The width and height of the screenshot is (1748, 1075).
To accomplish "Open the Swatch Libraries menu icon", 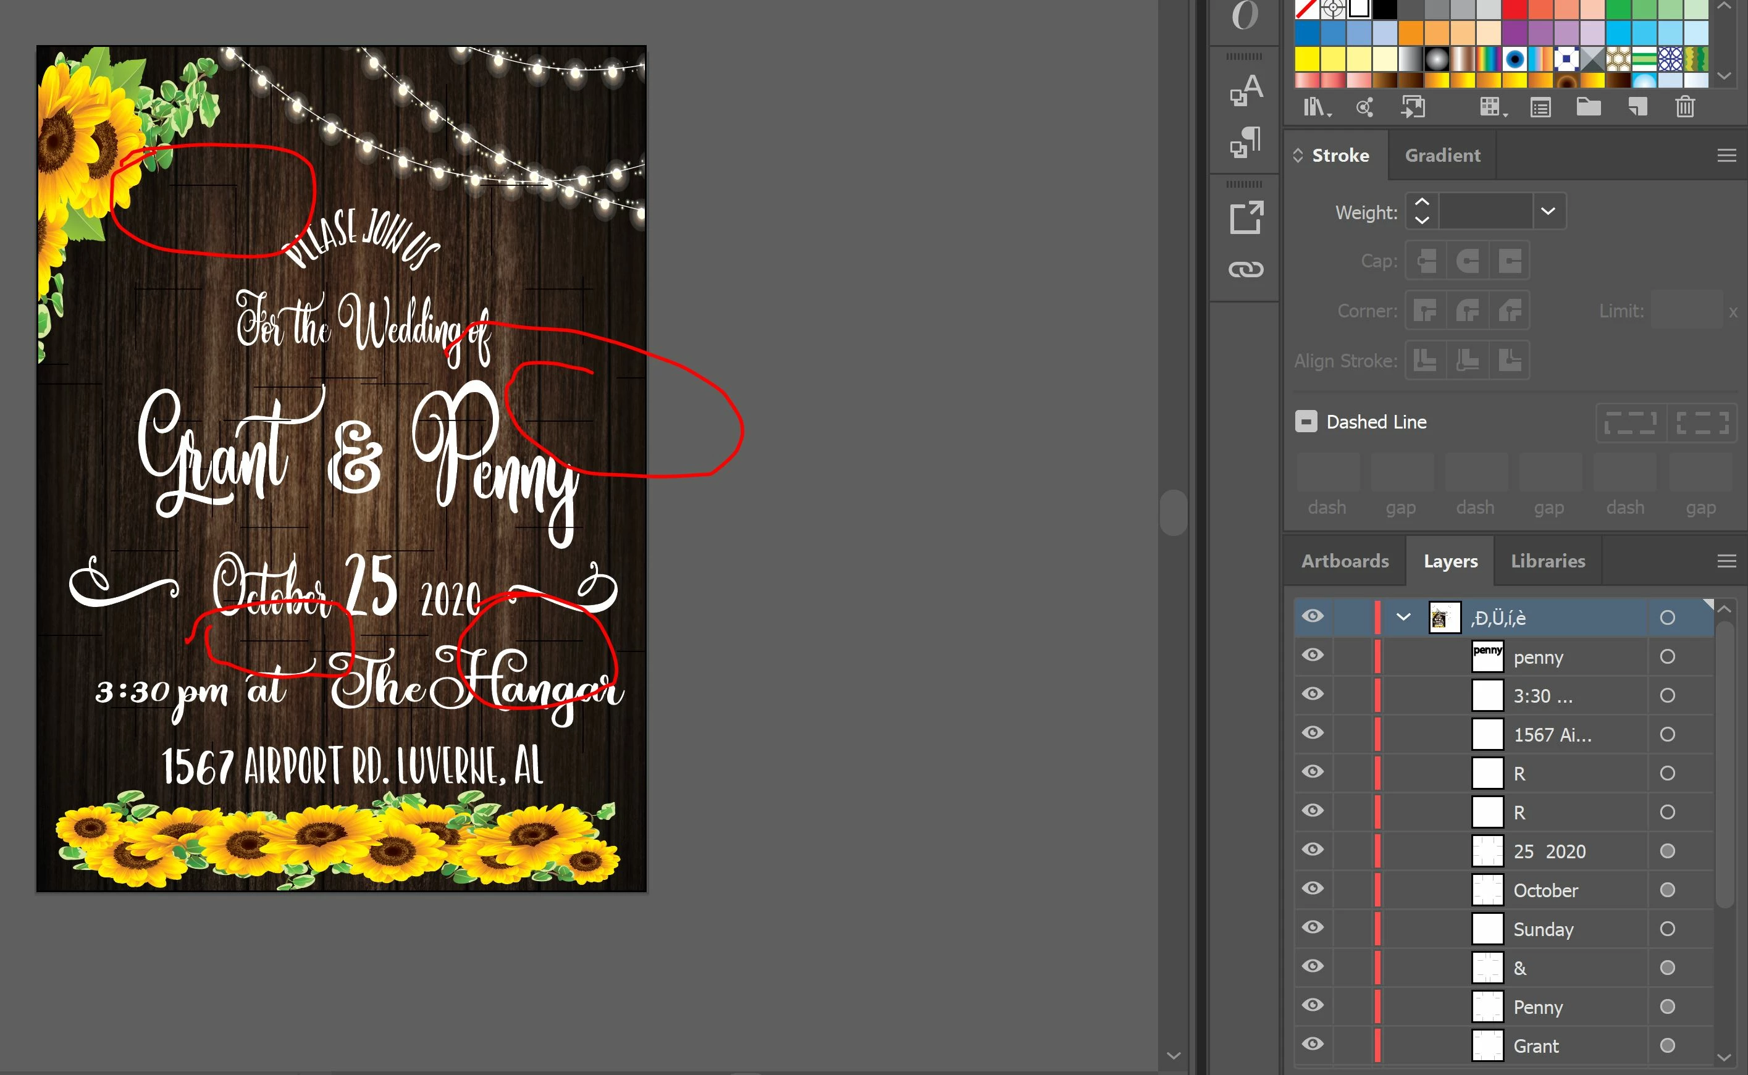I will pos(1316,107).
